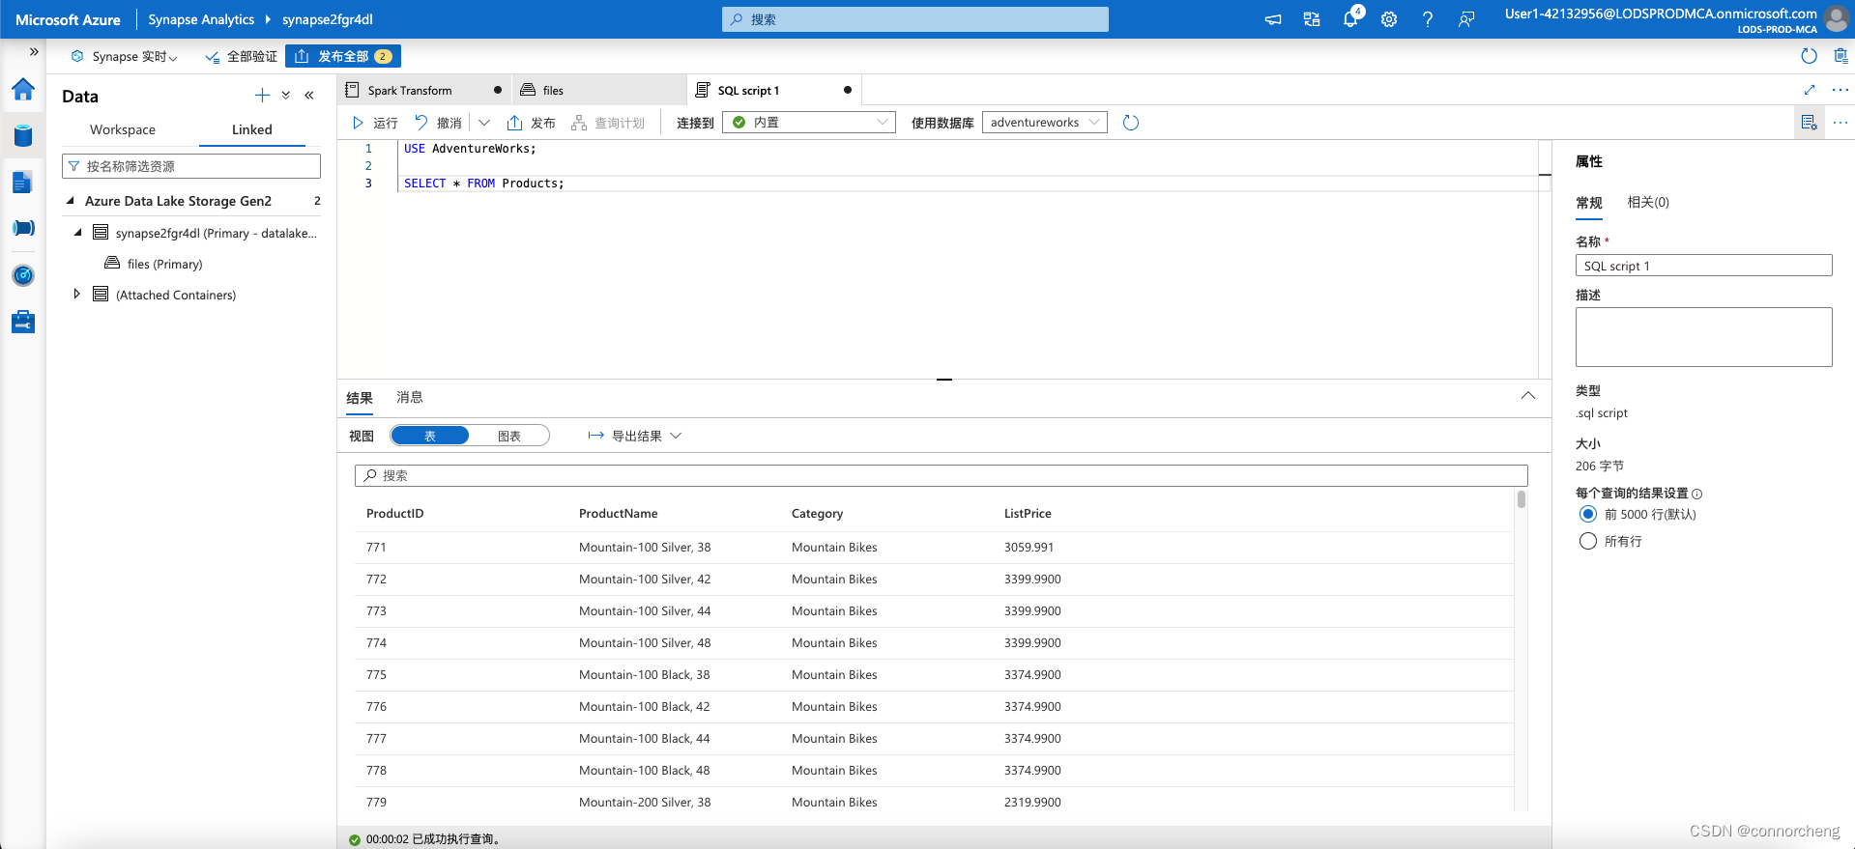1855x849 pixels.
Task: Open the tab bar ellipsis menu
Action: click(1841, 90)
